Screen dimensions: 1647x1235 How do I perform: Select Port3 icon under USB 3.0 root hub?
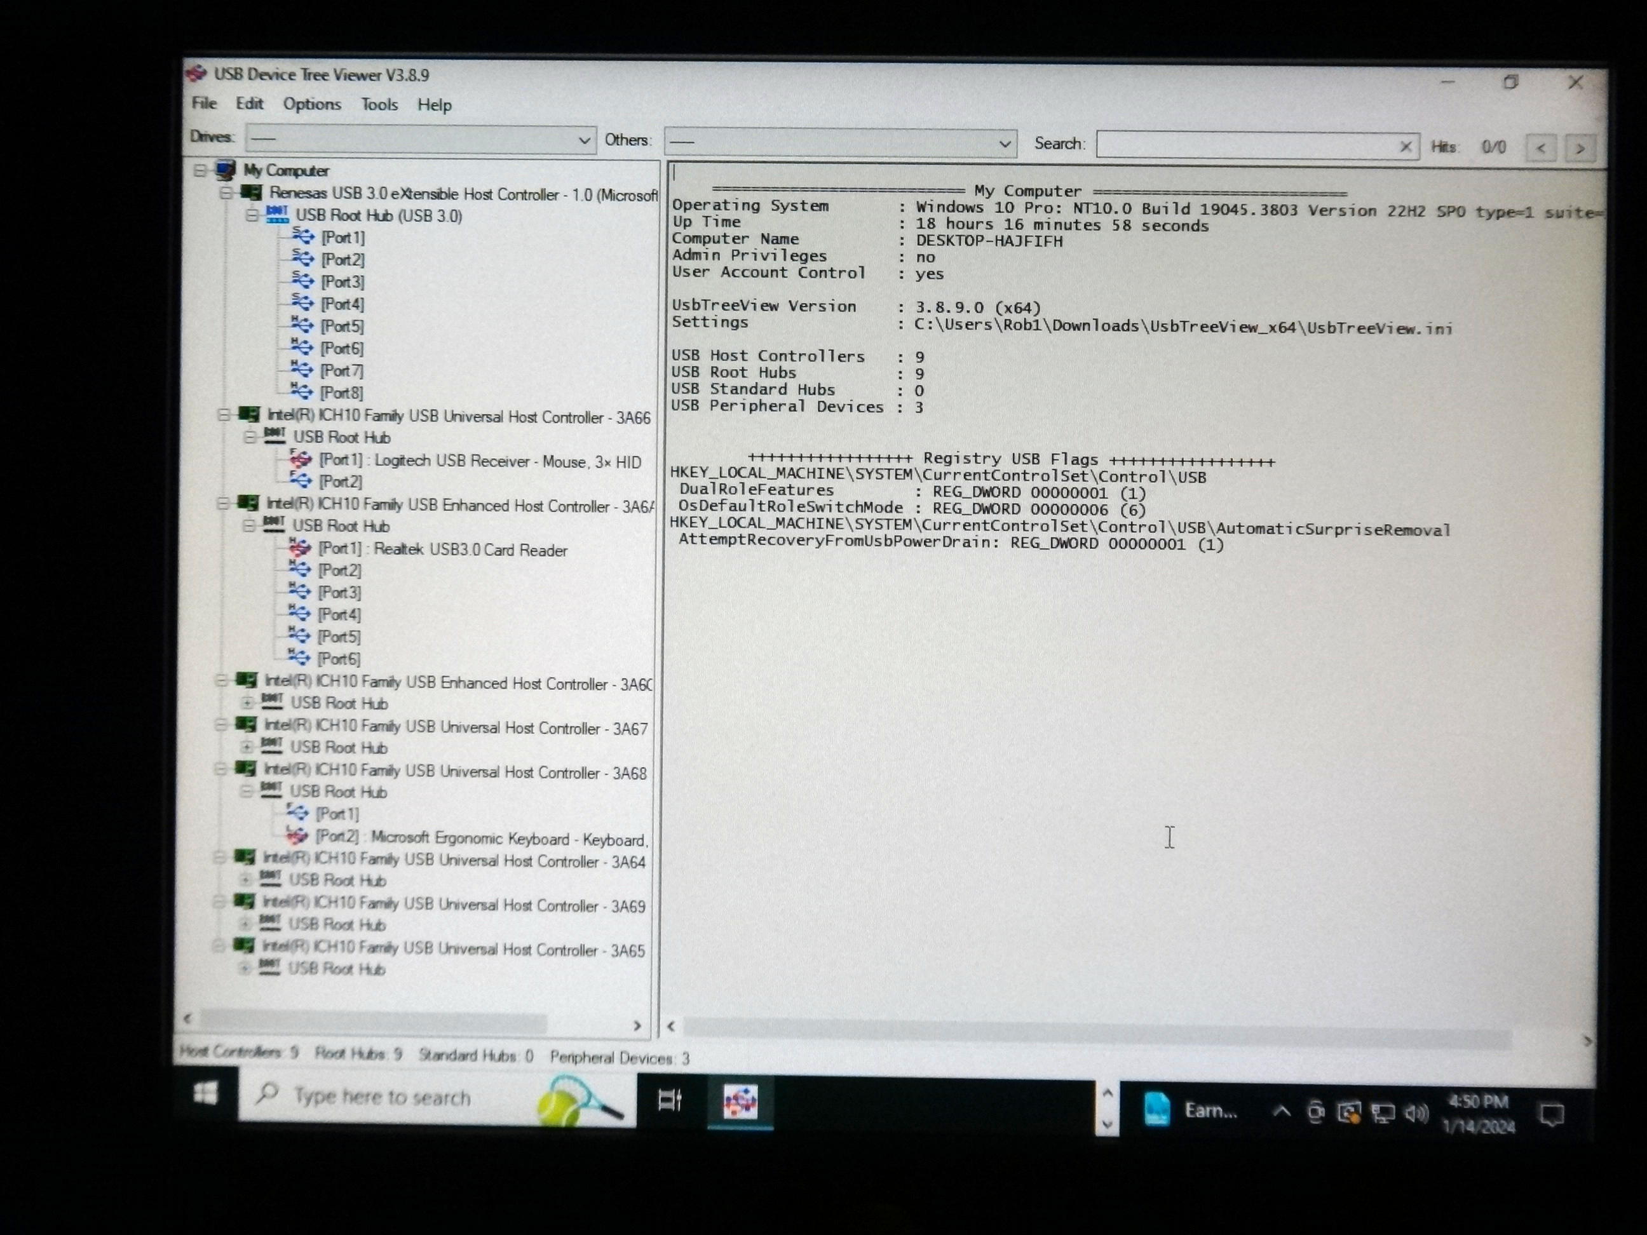pyautogui.click(x=303, y=281)
